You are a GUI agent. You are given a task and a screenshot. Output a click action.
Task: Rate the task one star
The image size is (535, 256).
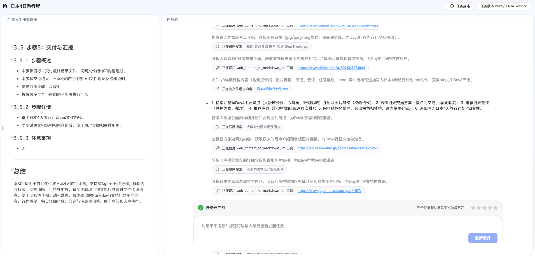click(473, 208)
